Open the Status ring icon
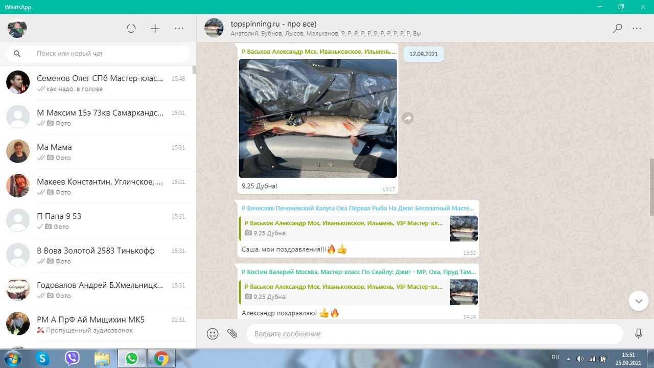The image size is (654, 368). point(131,29)
